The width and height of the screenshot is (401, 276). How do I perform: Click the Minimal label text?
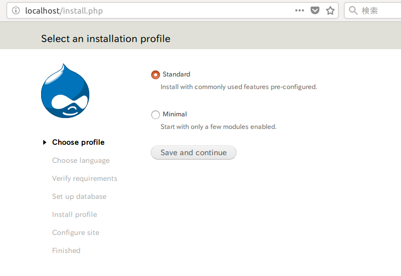(x=175, y=114)
